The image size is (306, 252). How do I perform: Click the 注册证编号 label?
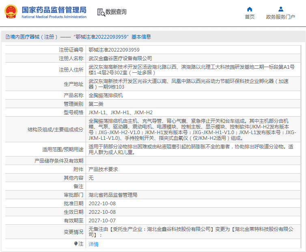(71, 50)
